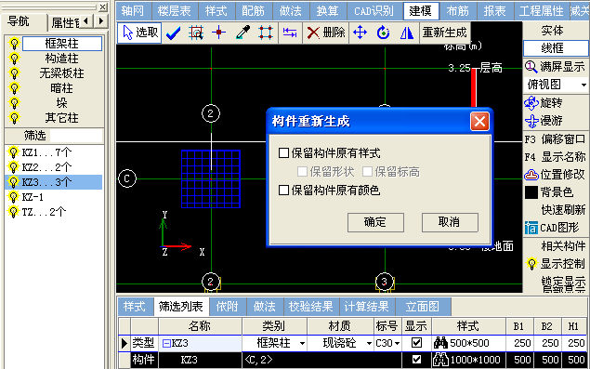The width and height of the screenshot is (590, 369).
Task: Enable 保留构件原有颜色 checkbox
Action: click(x=283, y=190)
